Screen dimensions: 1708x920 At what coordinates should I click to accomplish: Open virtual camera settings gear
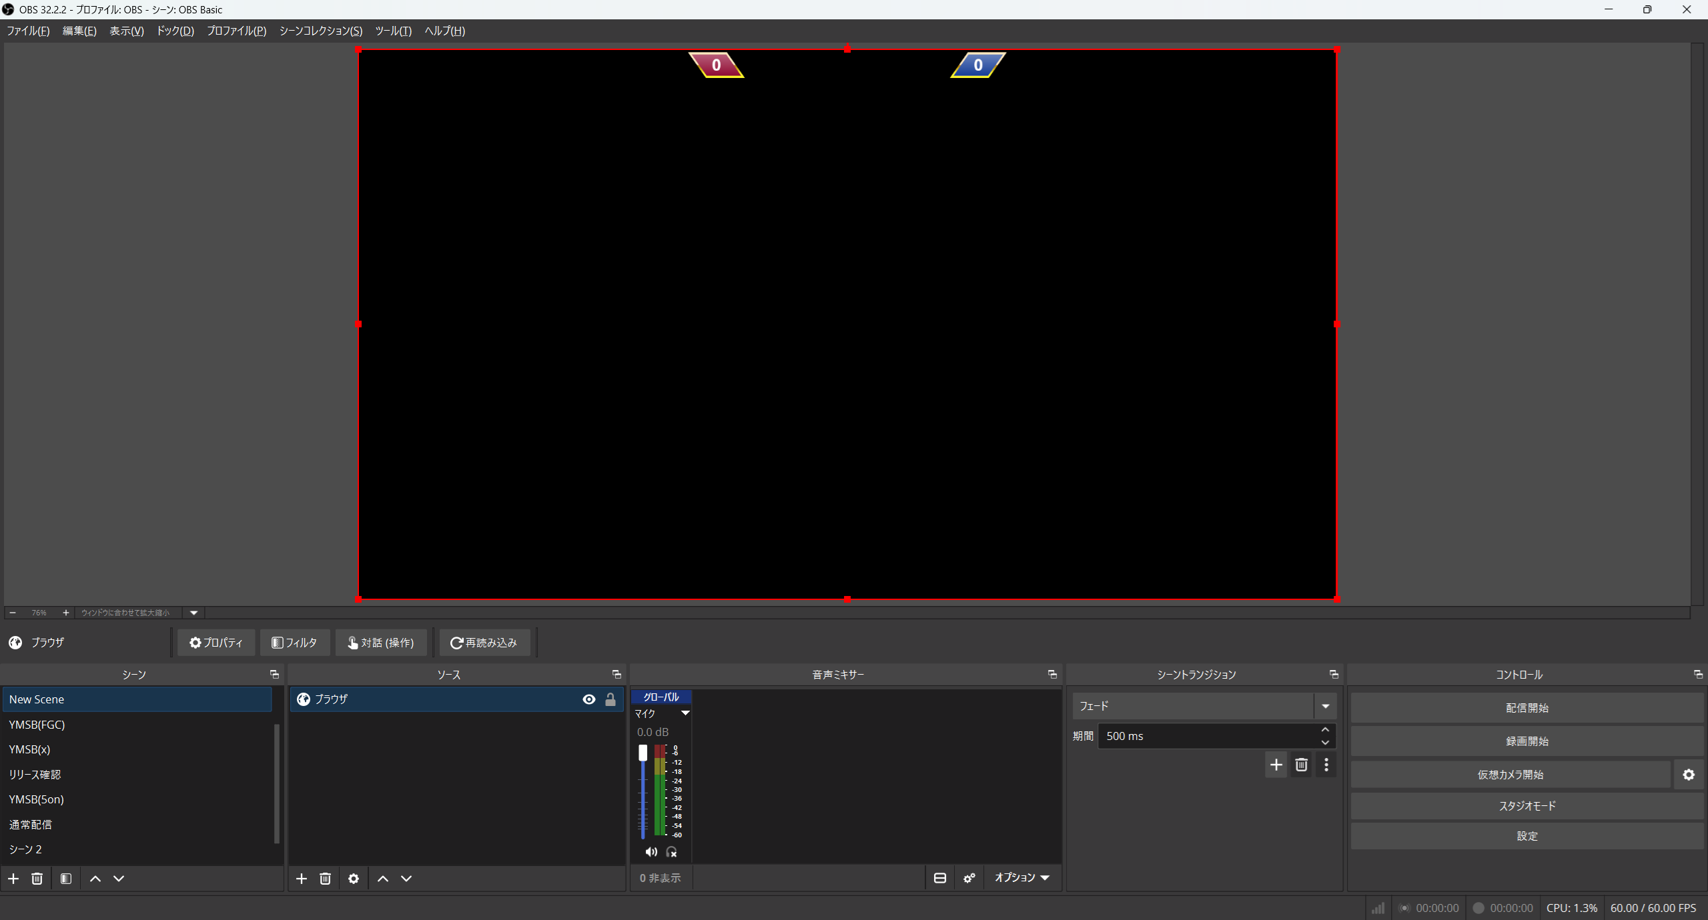1689,775
